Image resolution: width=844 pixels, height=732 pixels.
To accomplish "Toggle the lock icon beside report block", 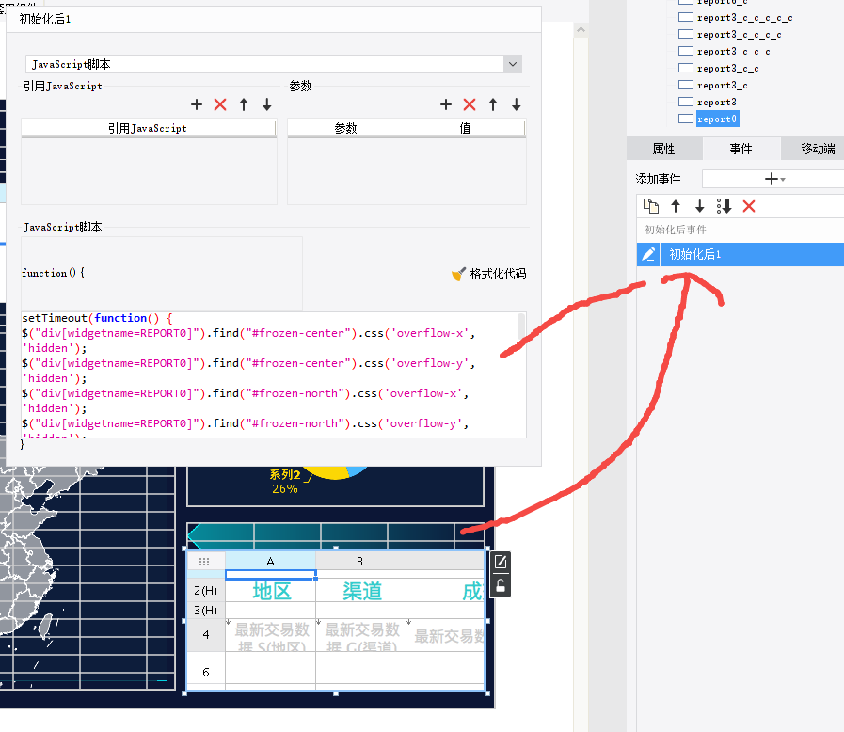I will (x=501, y=585).
